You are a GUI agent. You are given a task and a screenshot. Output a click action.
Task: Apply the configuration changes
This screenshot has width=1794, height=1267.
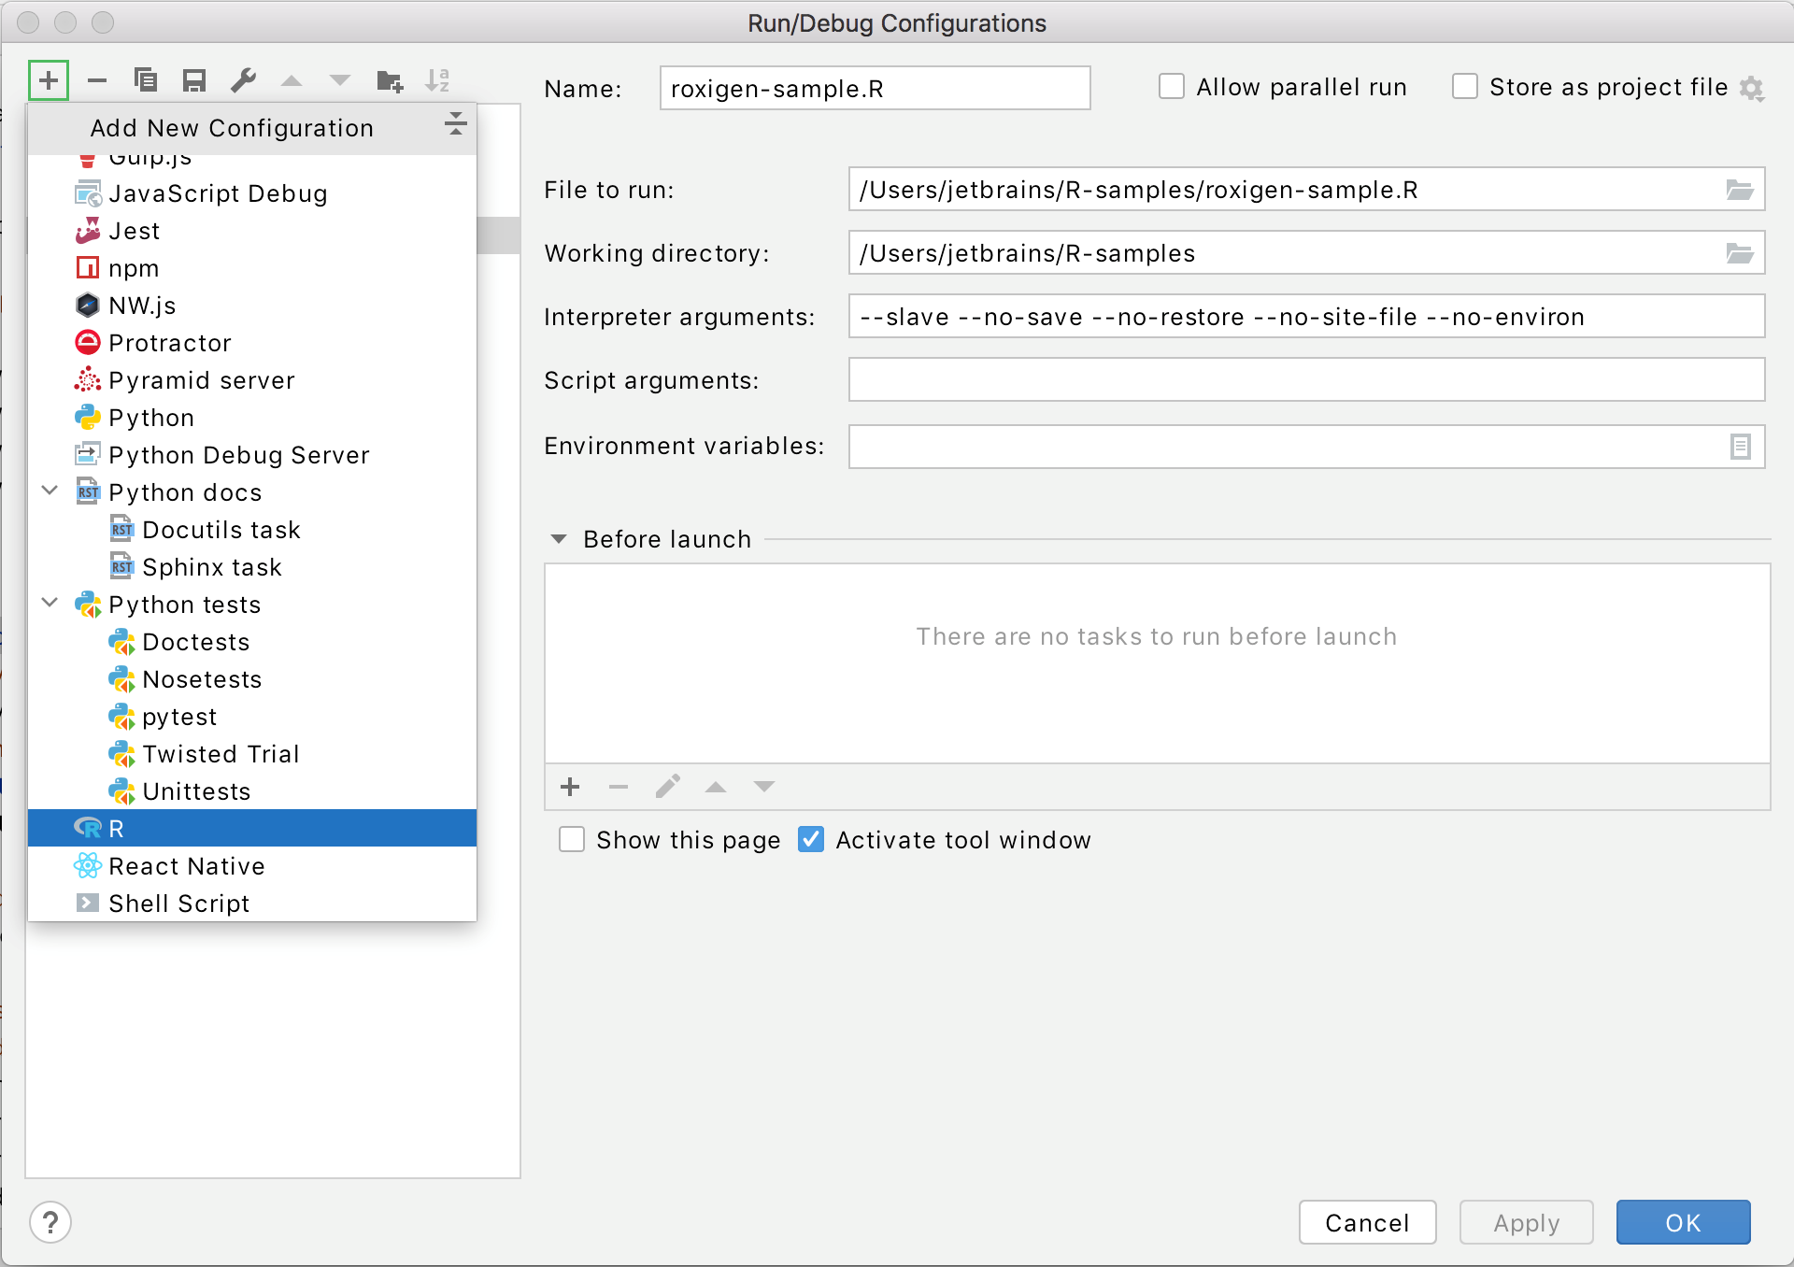pyautogui.click(x=1526, y=1222)
